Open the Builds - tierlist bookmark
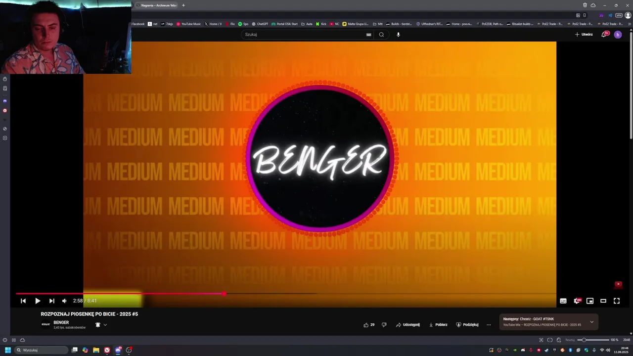 pos(399,24)
